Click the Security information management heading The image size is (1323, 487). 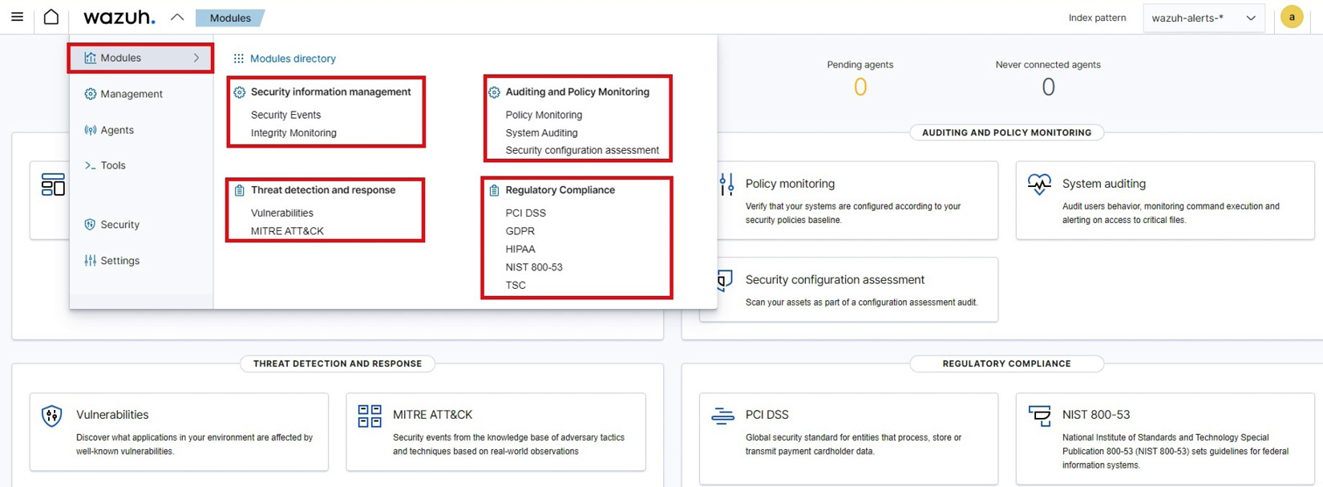coord(330,91)
